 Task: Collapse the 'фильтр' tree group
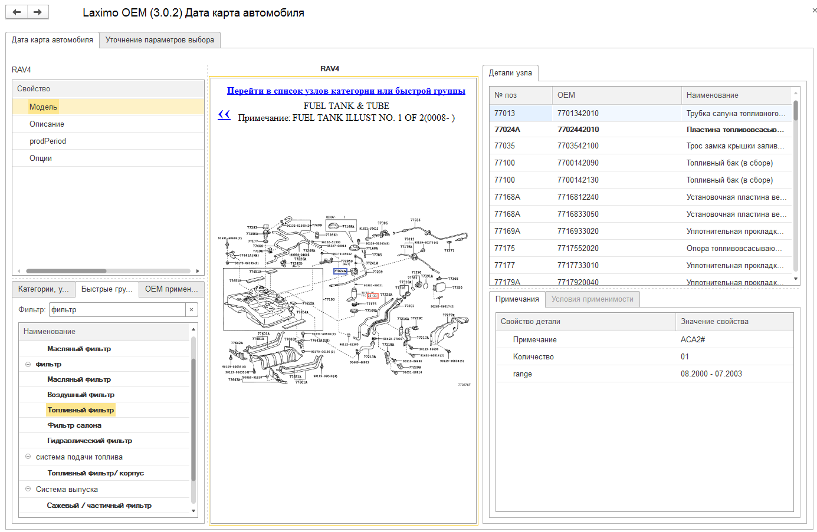(x=28, y=364)
